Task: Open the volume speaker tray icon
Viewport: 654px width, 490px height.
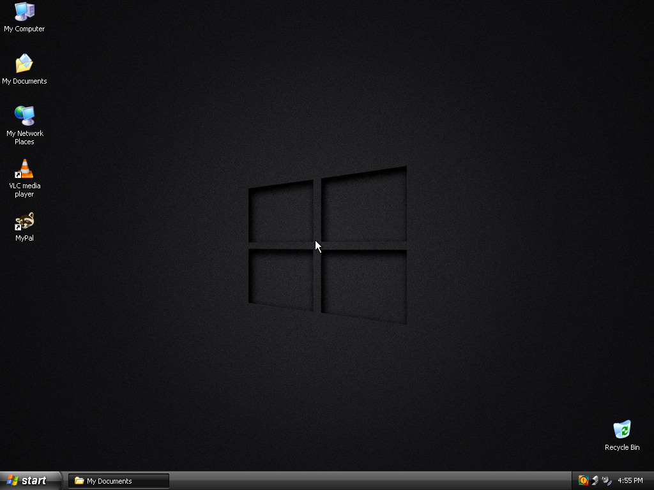Action: (607, 480)
